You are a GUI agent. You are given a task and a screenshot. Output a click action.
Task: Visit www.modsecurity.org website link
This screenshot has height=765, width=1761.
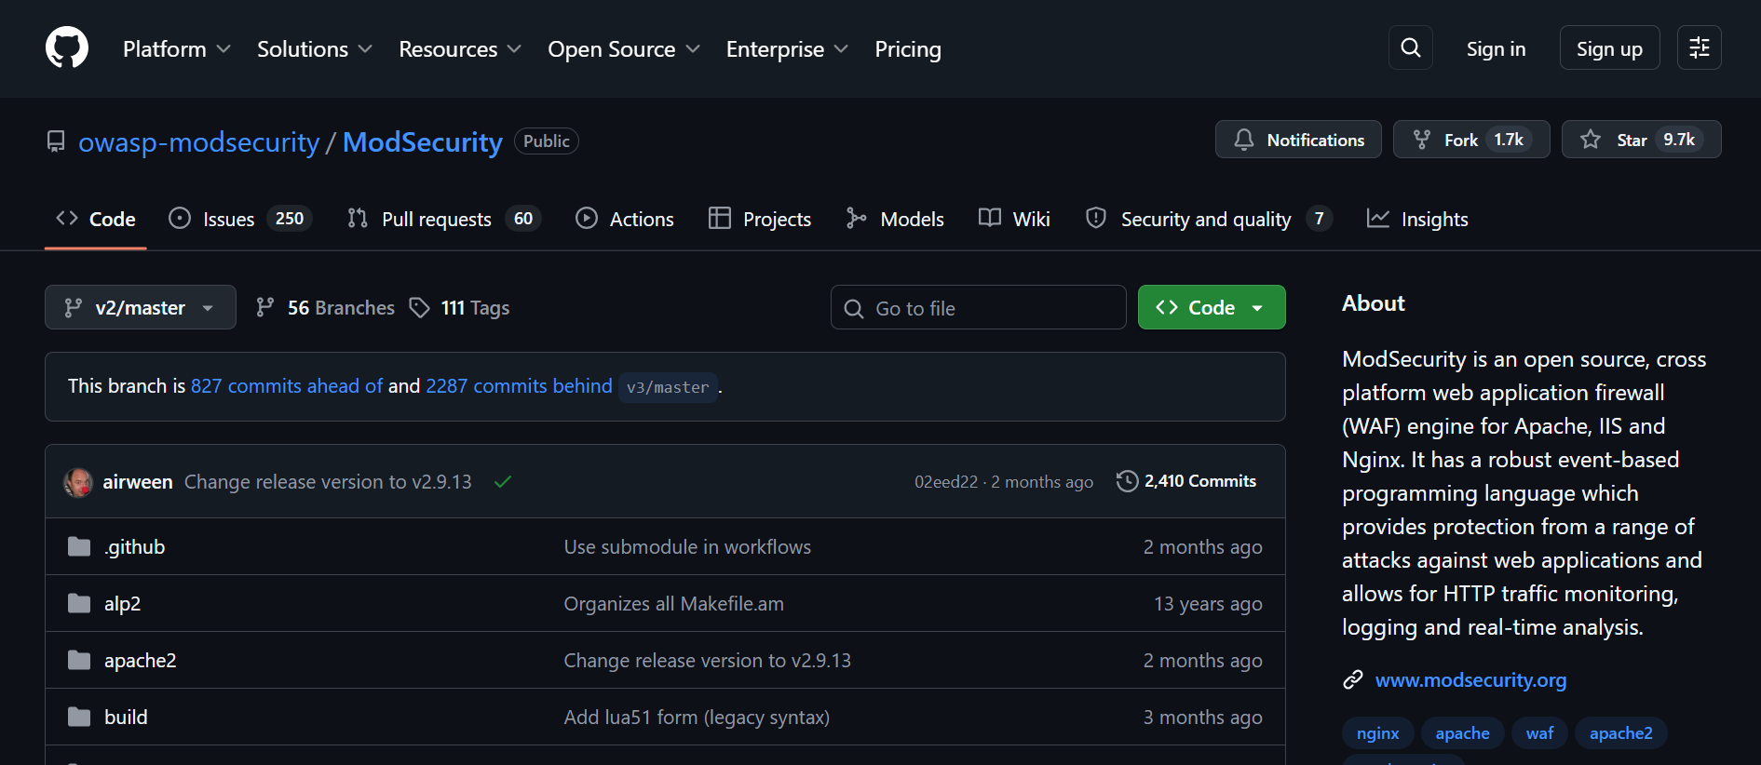coord(1470,679)
